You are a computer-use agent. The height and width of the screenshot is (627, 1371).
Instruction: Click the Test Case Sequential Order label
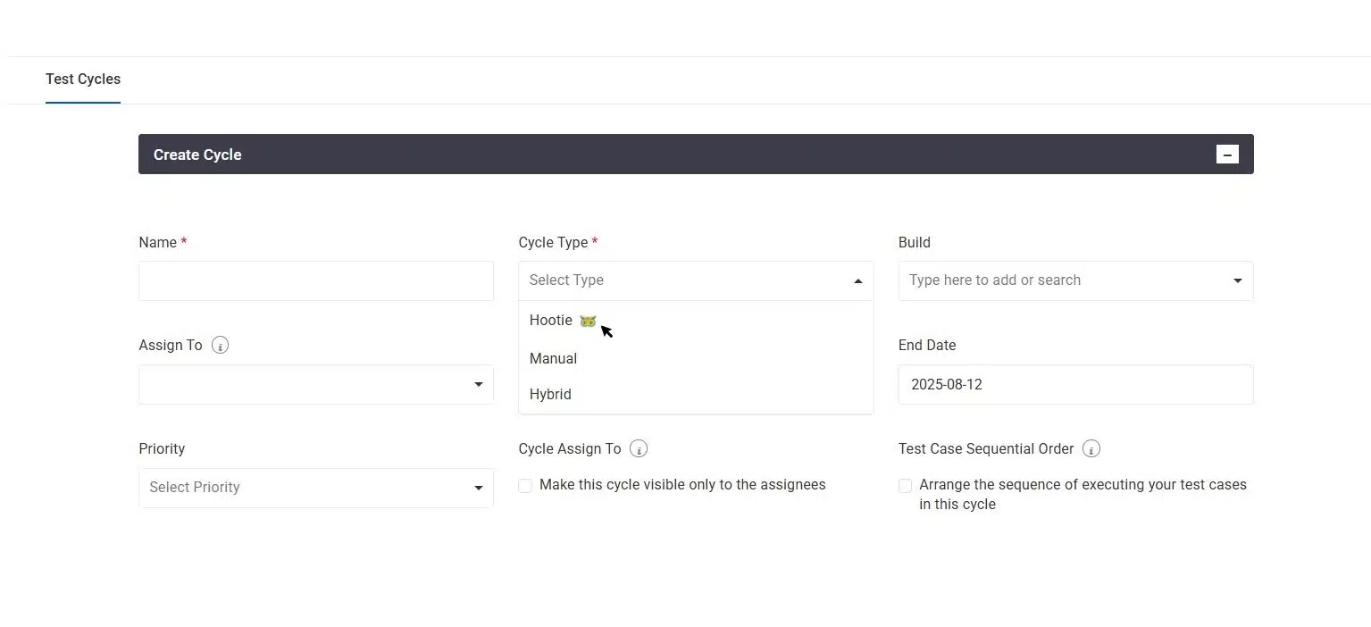[986, 448]
